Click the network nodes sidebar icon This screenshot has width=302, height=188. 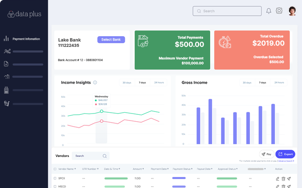(7, 51)
